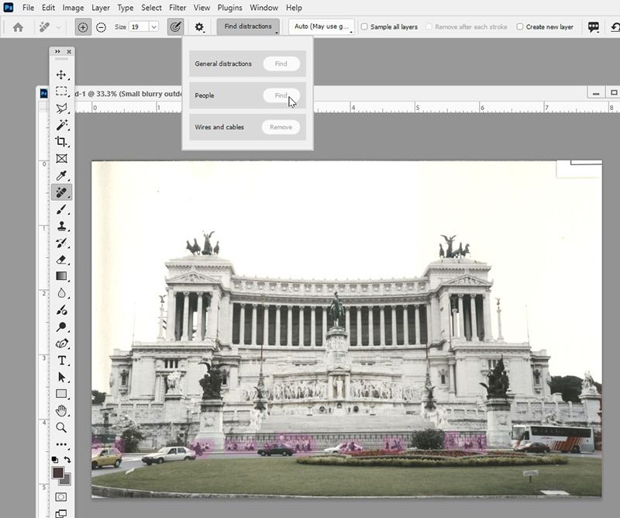Select the Magic Wand tool
This screenshot has height=518, width=620.
(x=61, y=125)
